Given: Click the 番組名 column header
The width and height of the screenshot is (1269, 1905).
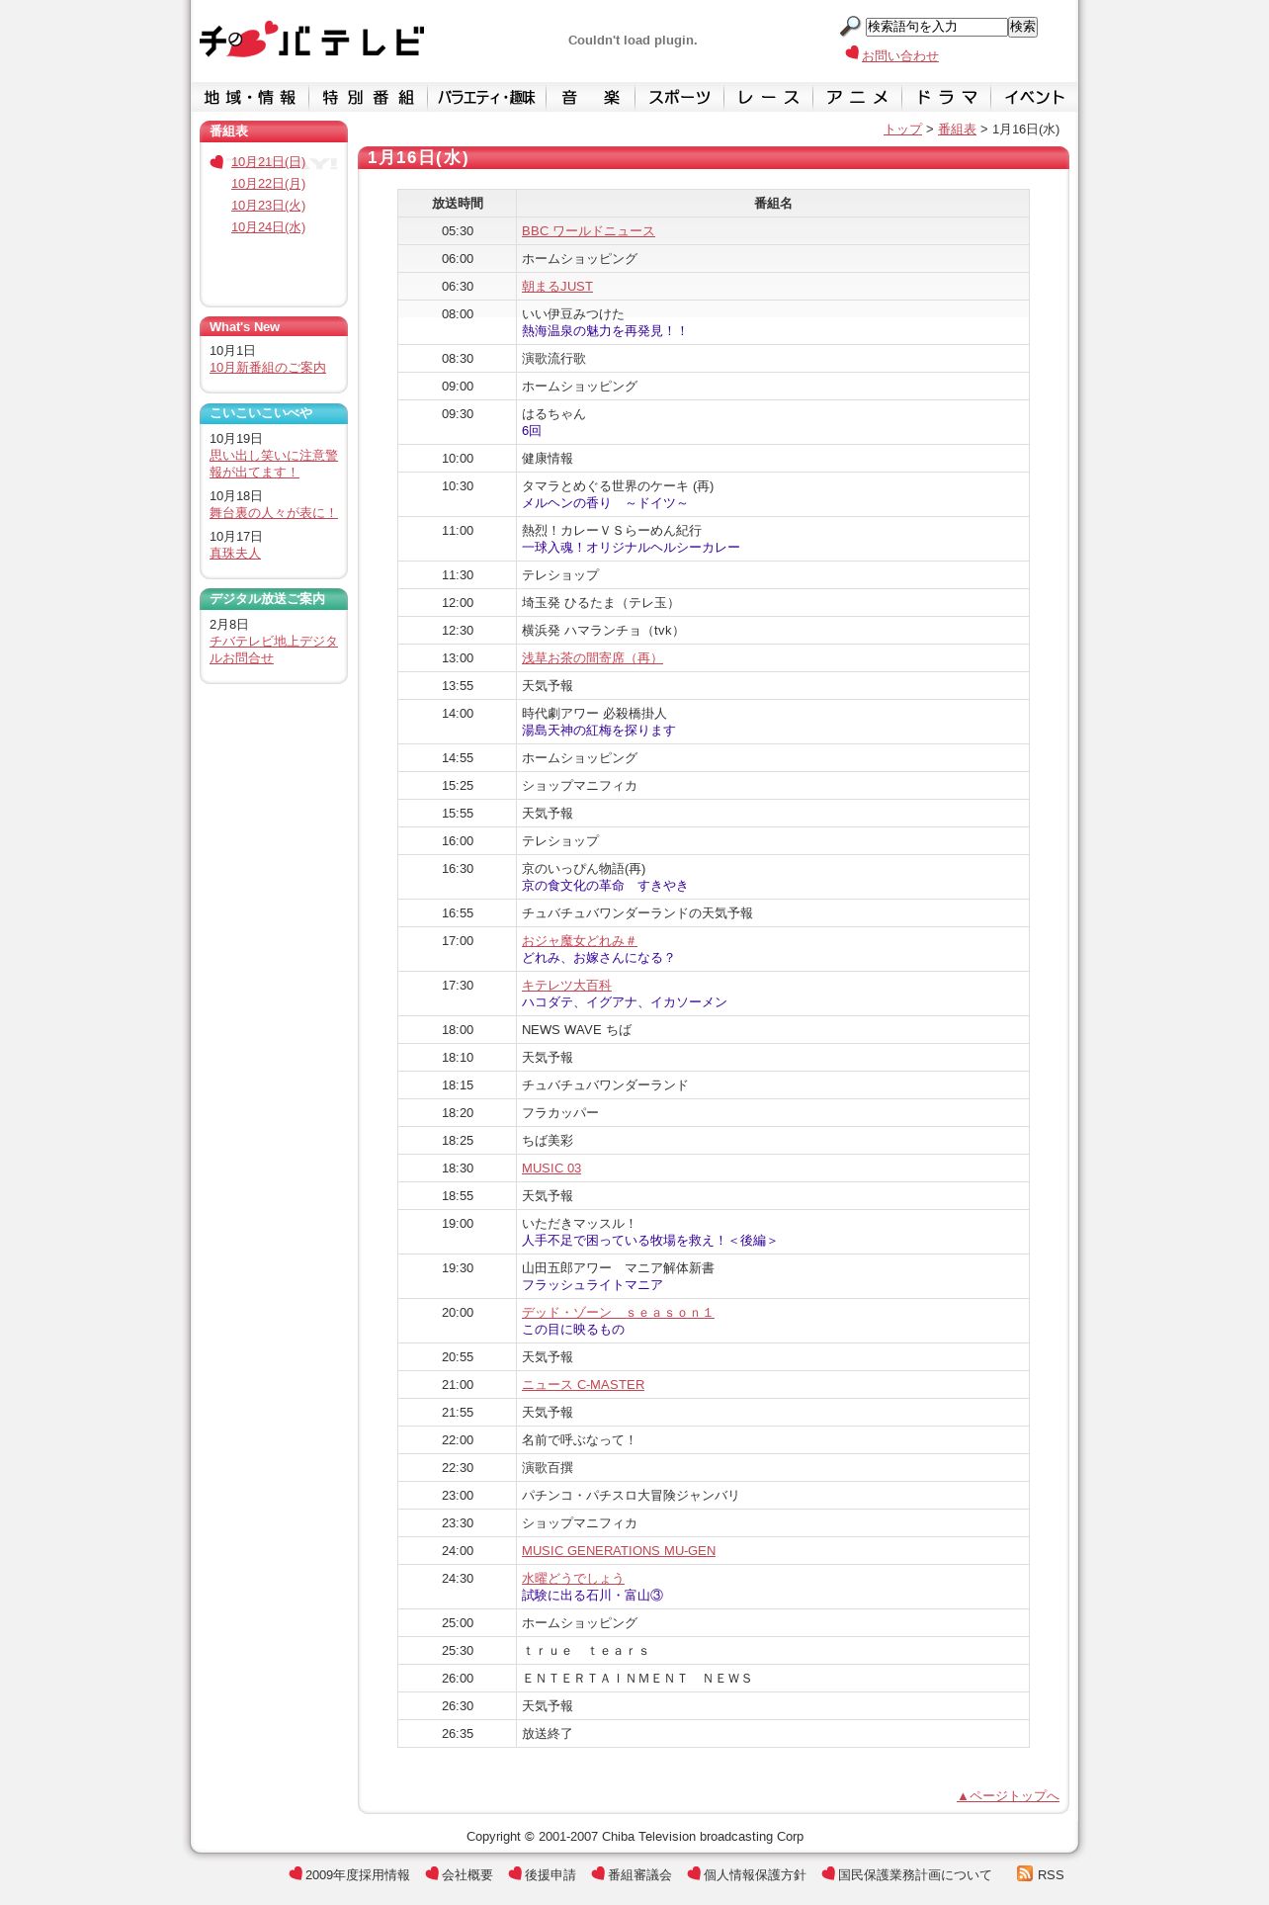Looking at the screenshot, I should point(773,204).
